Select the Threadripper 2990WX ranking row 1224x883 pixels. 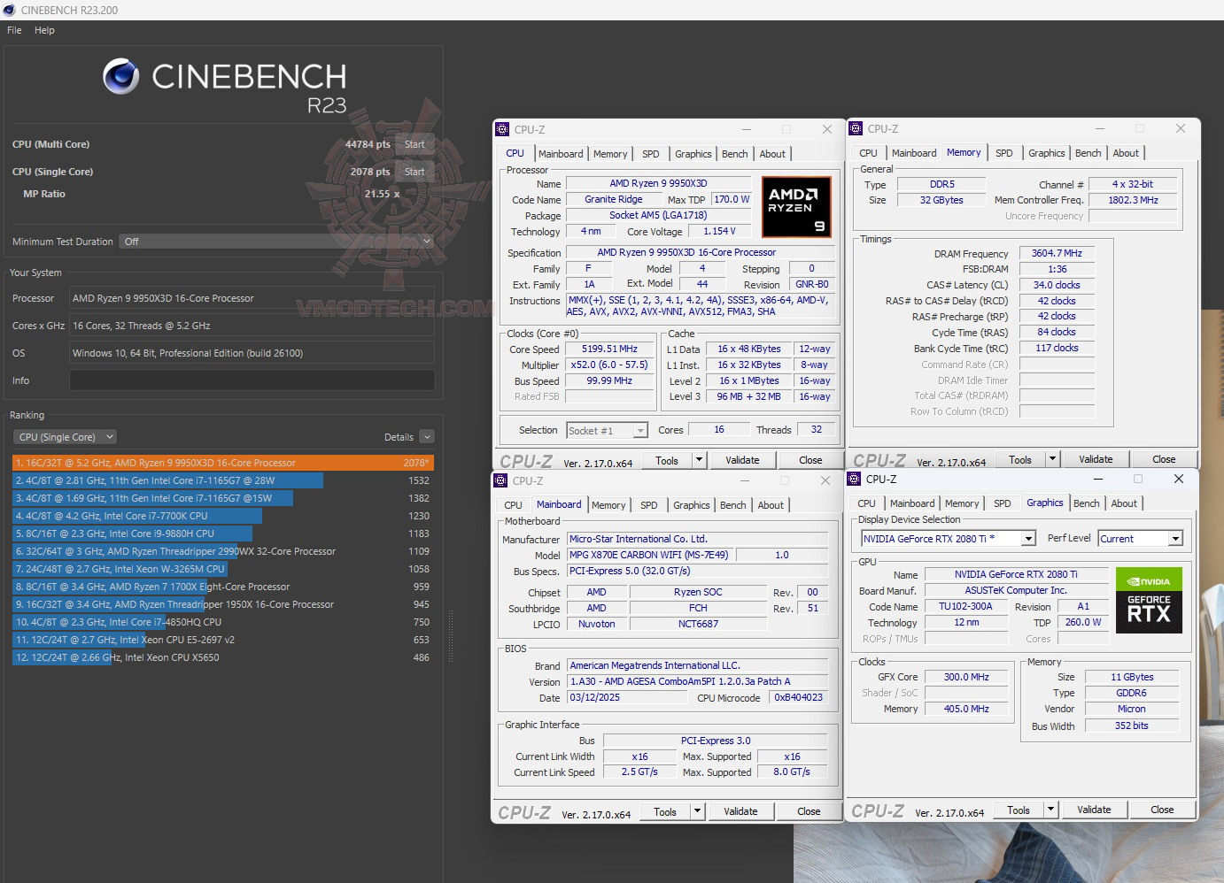tap(223, 551)
